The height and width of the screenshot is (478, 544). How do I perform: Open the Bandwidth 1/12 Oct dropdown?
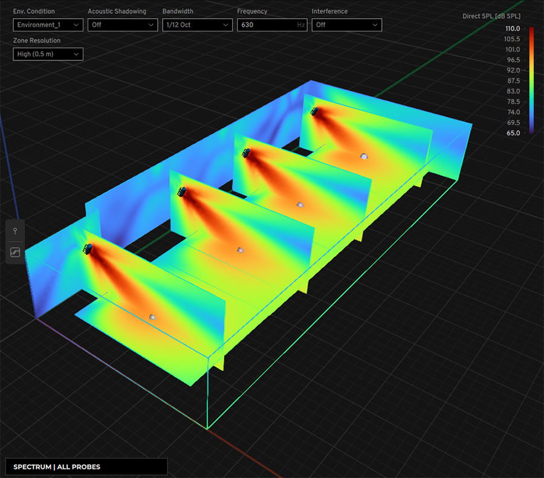(x=197, y=25)
